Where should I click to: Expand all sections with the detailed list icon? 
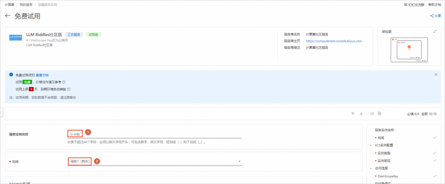379,114
